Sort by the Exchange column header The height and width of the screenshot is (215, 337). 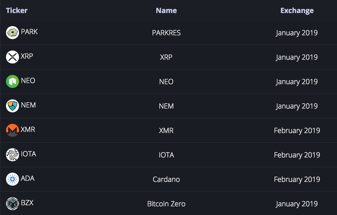click(297, 11)
